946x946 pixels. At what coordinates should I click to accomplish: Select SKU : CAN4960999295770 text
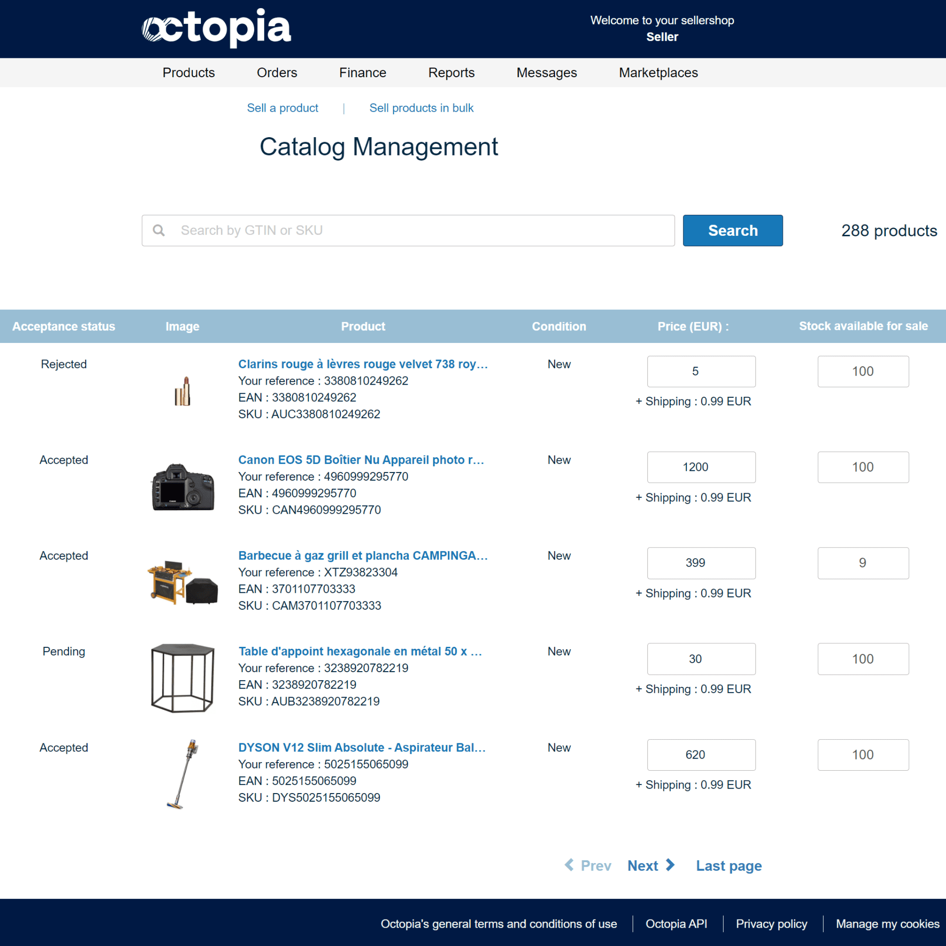(309, 510)
